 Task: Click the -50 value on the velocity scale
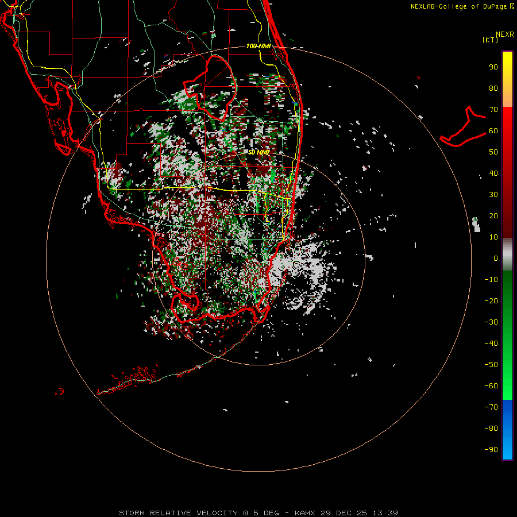[x=491, y=365]
